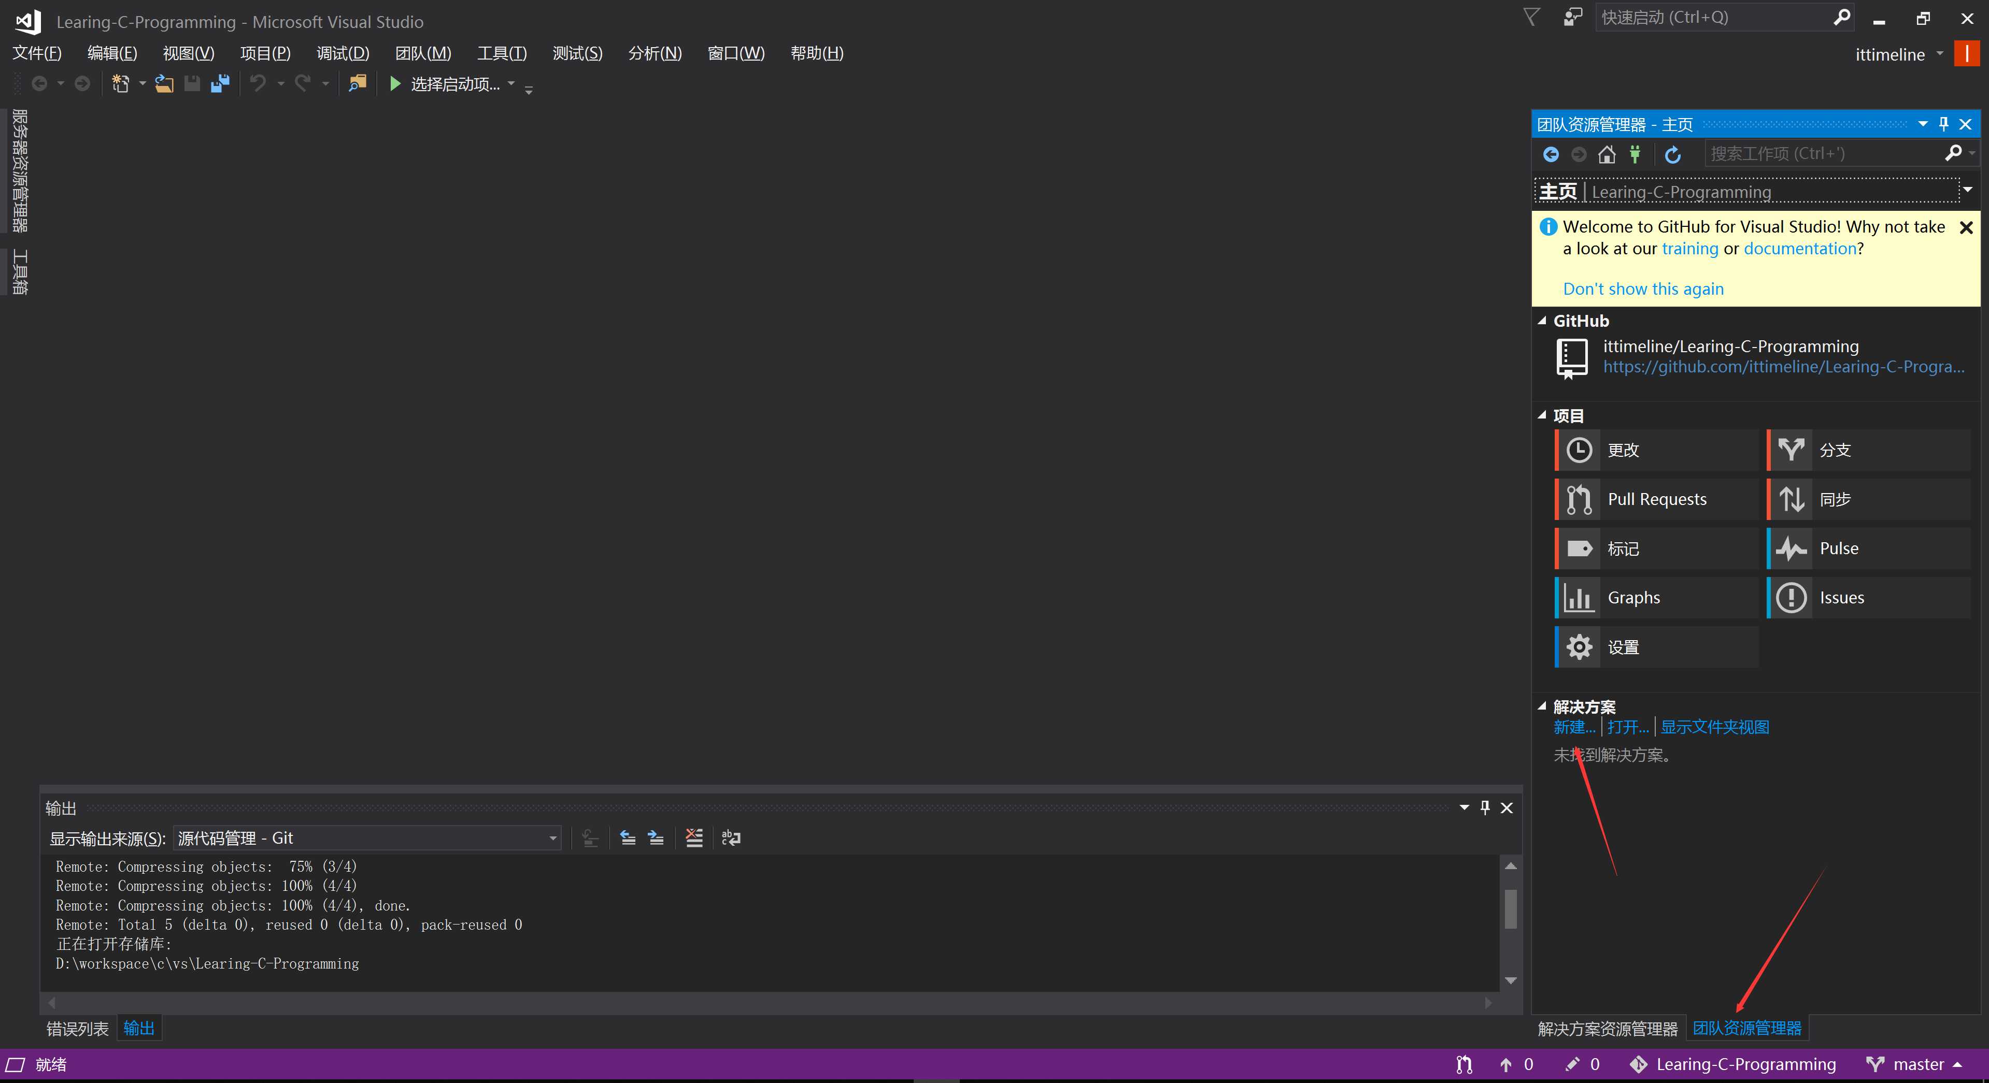
Task: Open the ittimeline account dropdown
Action: pyautogui.click(x=1940, y=54)
